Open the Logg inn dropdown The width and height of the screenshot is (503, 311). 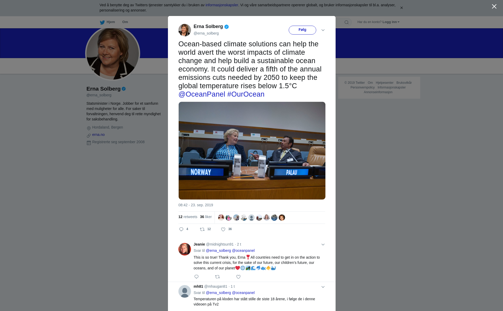[391, 22]
